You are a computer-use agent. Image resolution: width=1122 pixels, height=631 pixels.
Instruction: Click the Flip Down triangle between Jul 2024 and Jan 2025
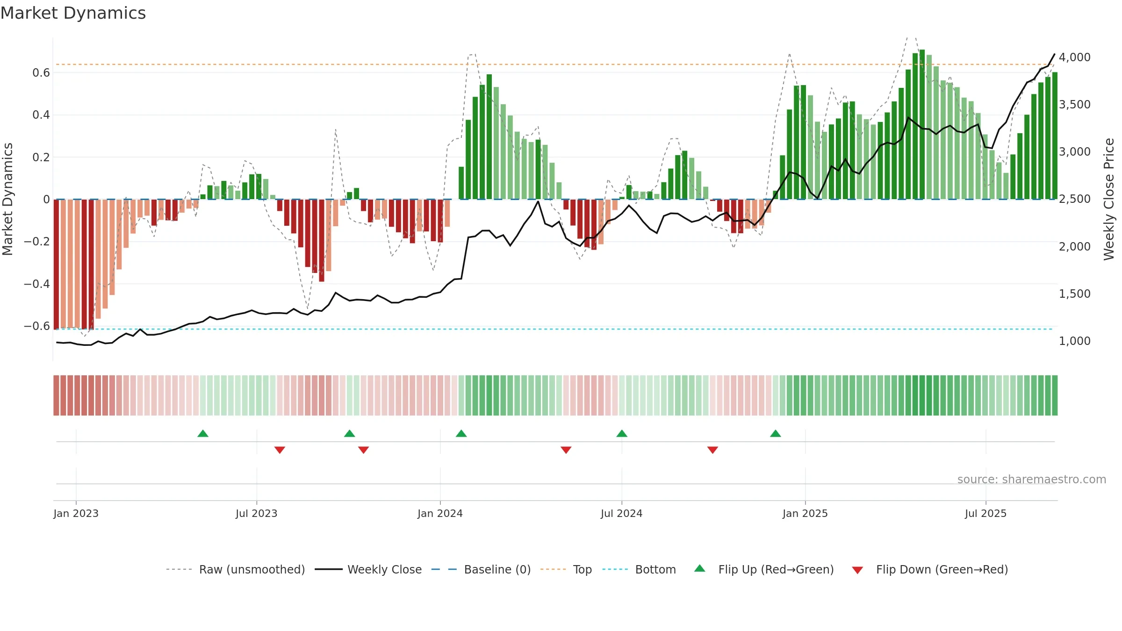[x=712, y=450]
